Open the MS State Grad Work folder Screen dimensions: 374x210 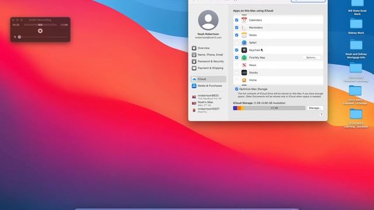coord(357,7)
